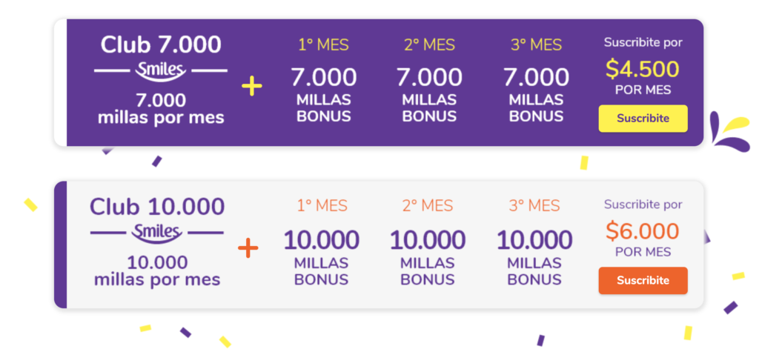
Task: Click the Smiles logo in Club 7.000 card
Action: coord(161,71)
